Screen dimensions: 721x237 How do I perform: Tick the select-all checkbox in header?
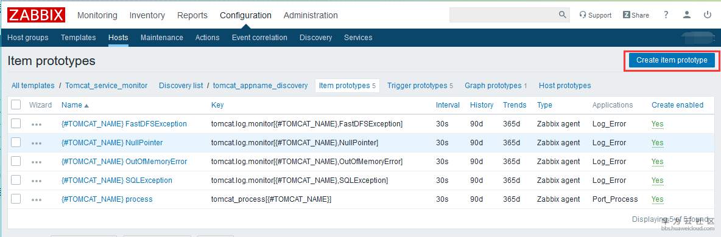(16, 105)
